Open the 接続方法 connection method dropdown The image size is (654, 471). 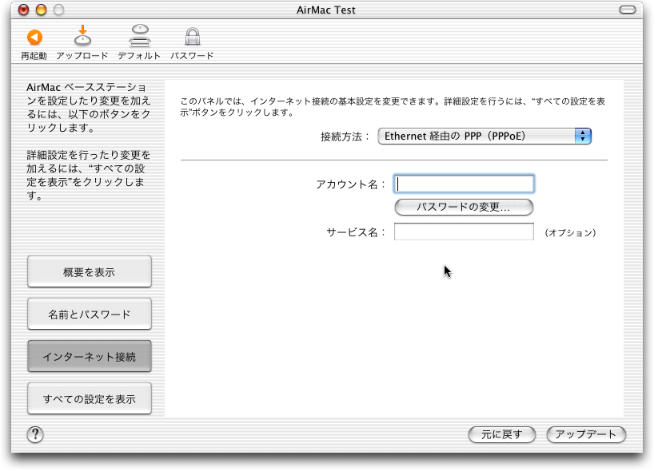(484, 136)
